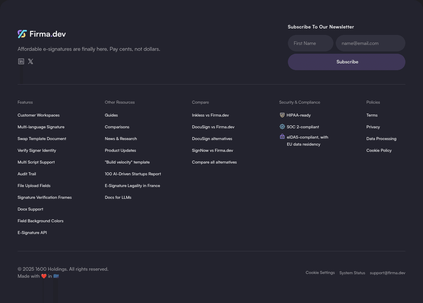Open Signature Verification Frames link
This screenshot has width=423, height=303.
coord(45,197)
